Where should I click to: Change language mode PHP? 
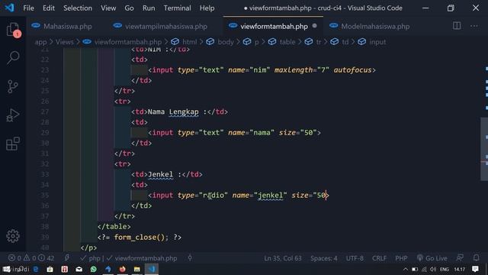(401, 258)
